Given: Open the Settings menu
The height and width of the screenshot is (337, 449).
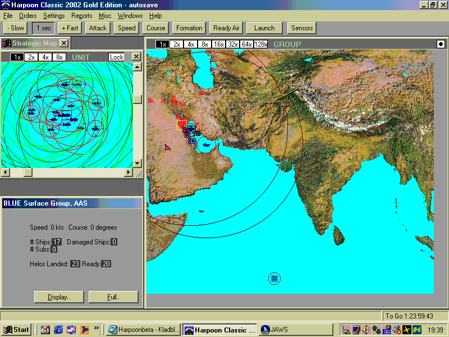Looking at the screenshot, I should pyautogui.click(x=54, y=16).
